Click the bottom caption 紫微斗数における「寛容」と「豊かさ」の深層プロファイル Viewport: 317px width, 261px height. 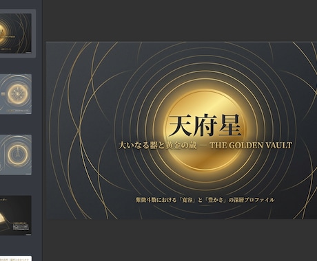205,200
